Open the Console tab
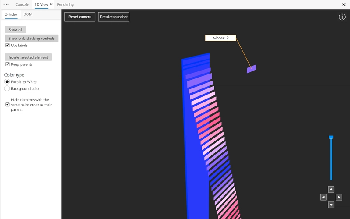This screenshot has width=350, height=219. tap(22, 4)
